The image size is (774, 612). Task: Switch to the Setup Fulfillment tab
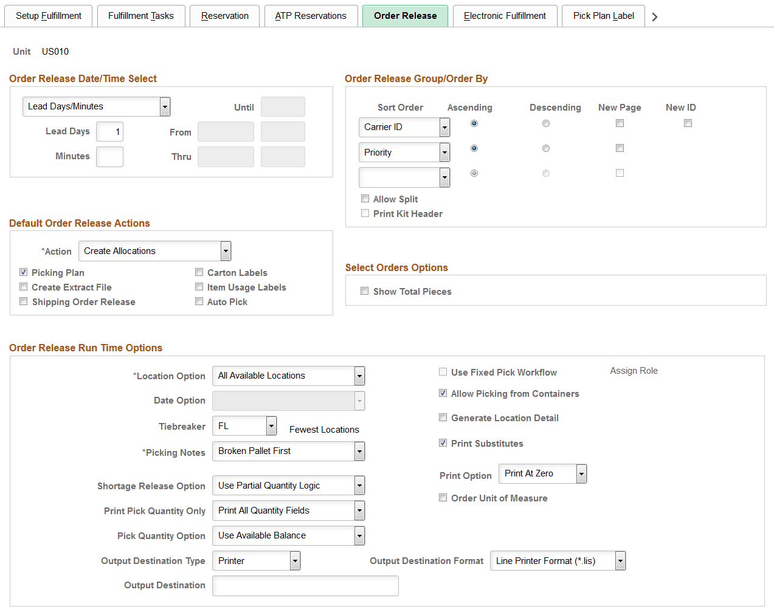(x=48, y=16)
